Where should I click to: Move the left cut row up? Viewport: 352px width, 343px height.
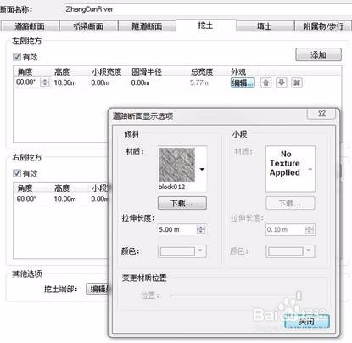(x=265, y=82)
